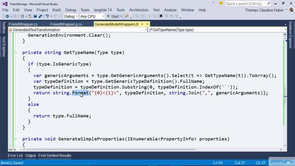Click the Visual Studio logo icon
Screen dimensions: 295x166
click(x=5, y=4)
